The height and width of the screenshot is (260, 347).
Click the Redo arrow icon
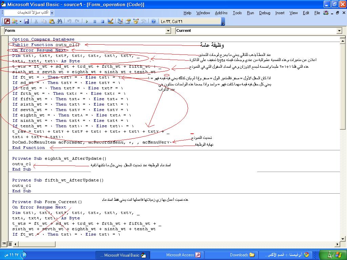(x=77, y=21)
